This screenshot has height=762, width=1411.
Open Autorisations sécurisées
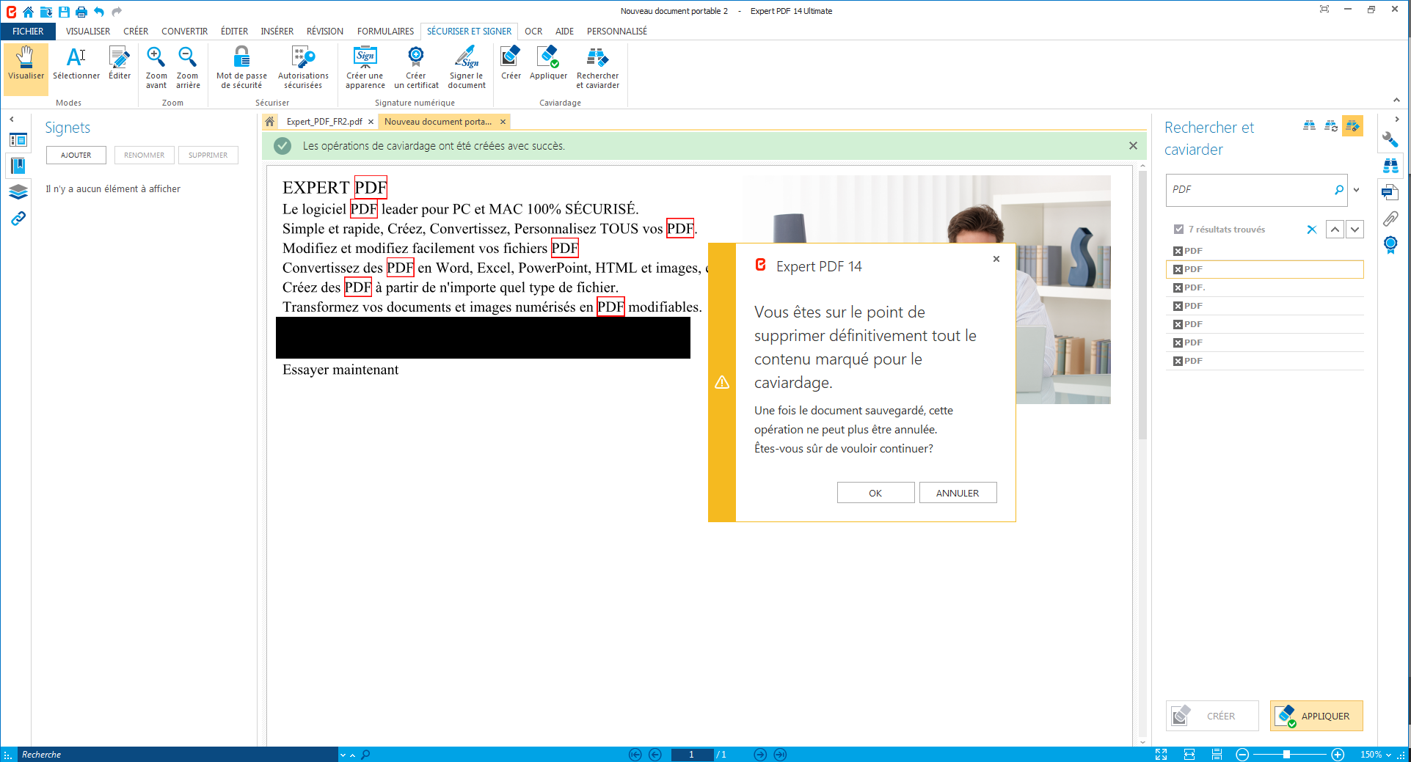tap(303, 67)
